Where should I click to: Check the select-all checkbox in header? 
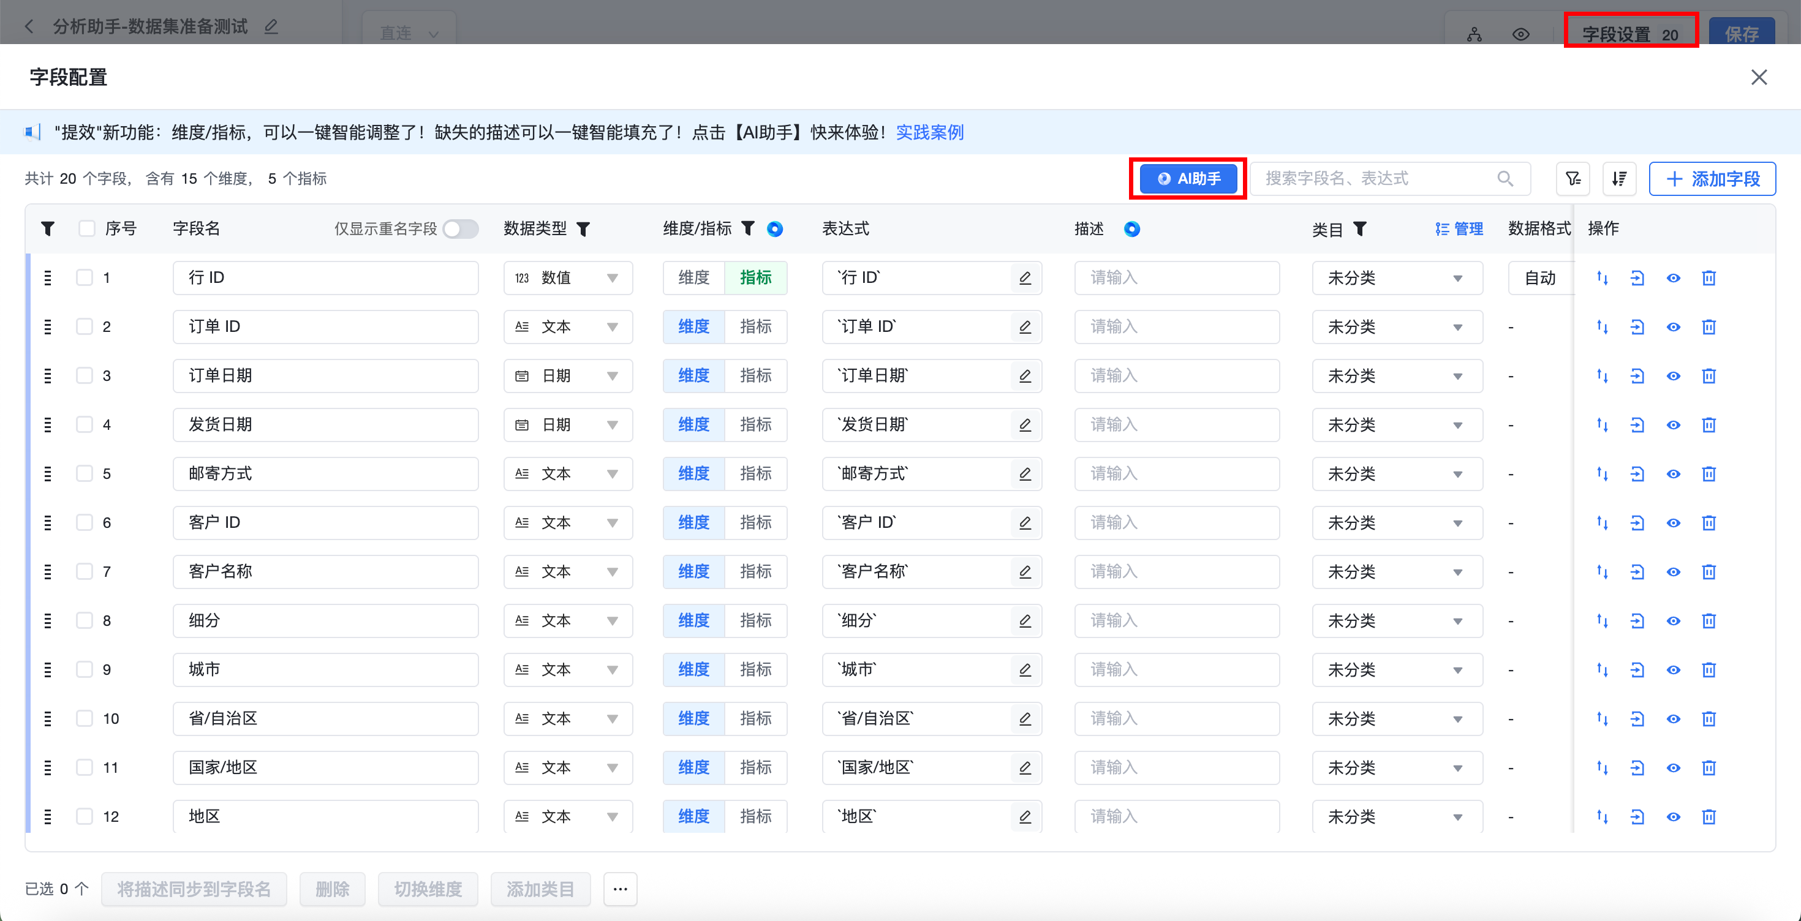click(87, 228)
